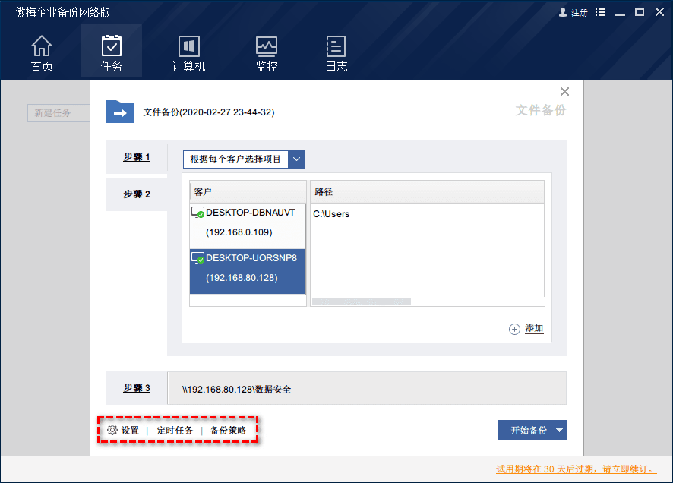Expand the 开始备份 dropdown arrow
Image resolution: width=673 pixels, height=483 pixels.
point(559,431)
